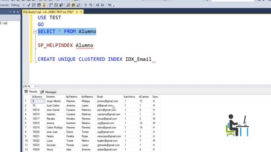Click the Email column header
The width and height of the screenshot is (271, 152).
click(x=109, y=97)
